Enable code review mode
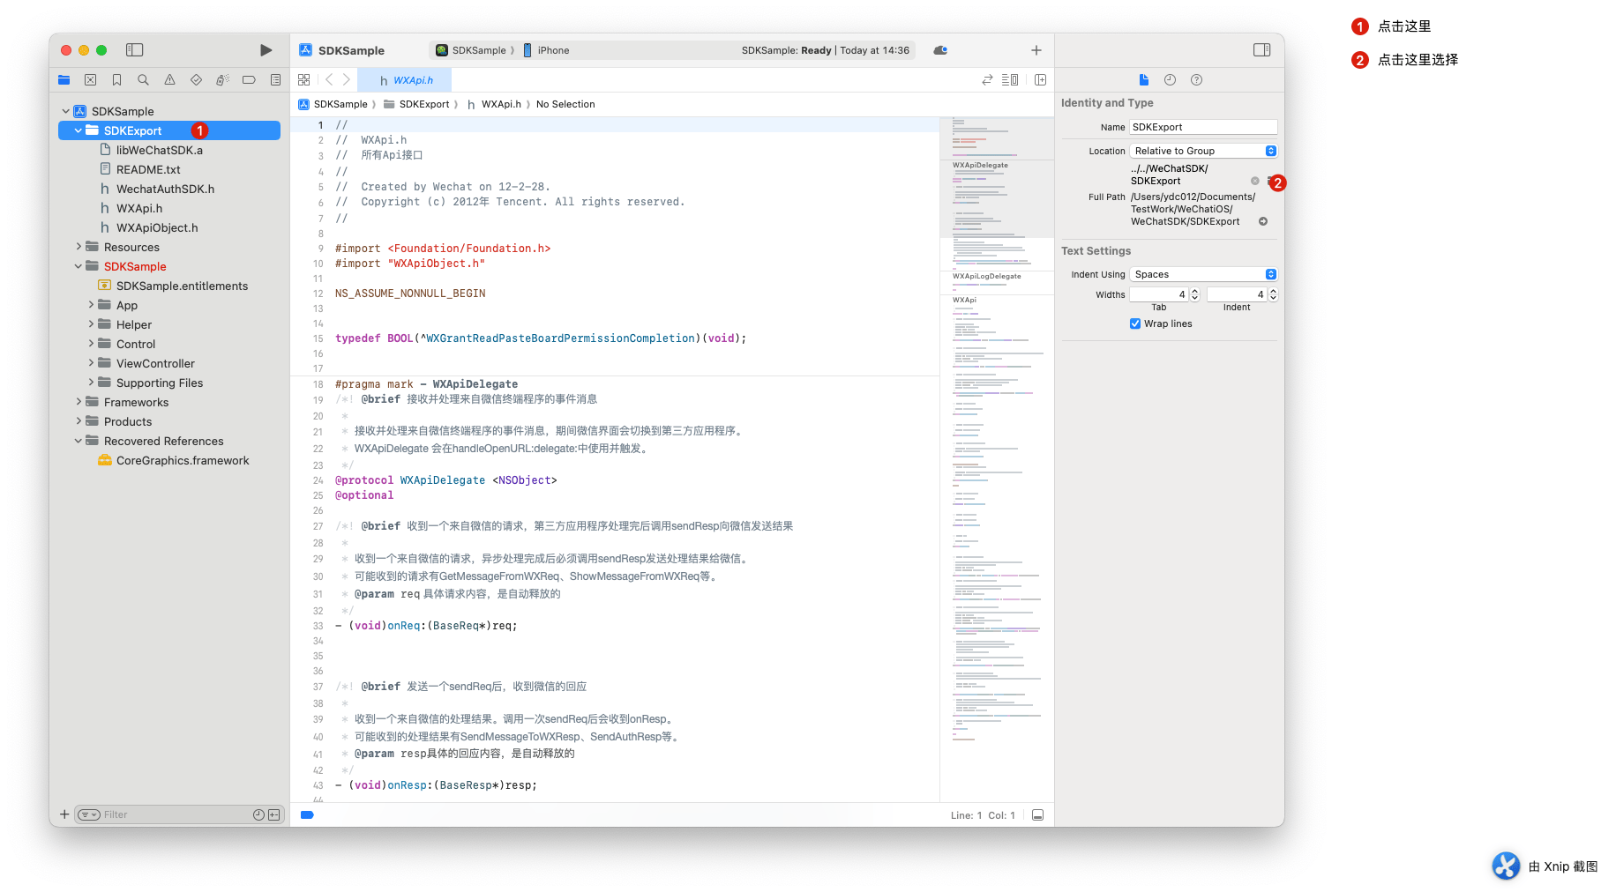This screenshot has height=892, width=1616. click(987, 80)
